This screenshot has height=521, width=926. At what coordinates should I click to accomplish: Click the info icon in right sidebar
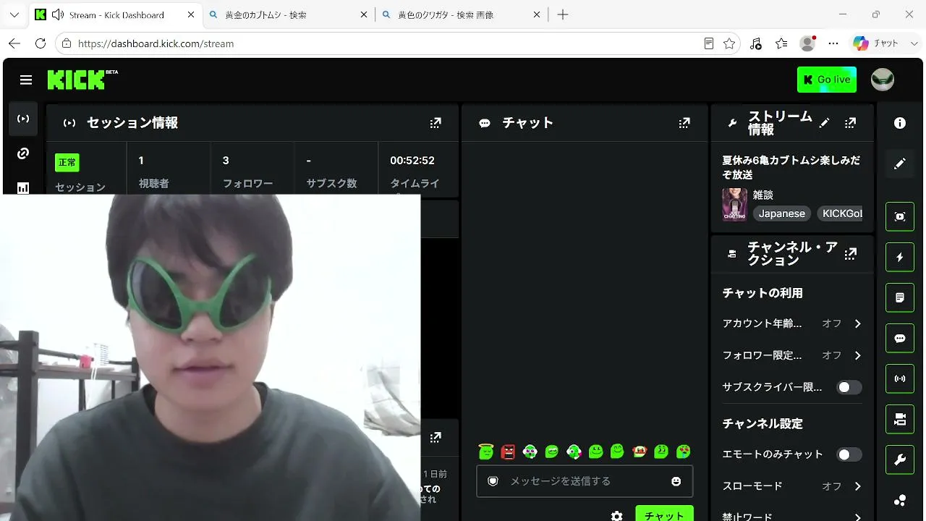pos(900,123)
